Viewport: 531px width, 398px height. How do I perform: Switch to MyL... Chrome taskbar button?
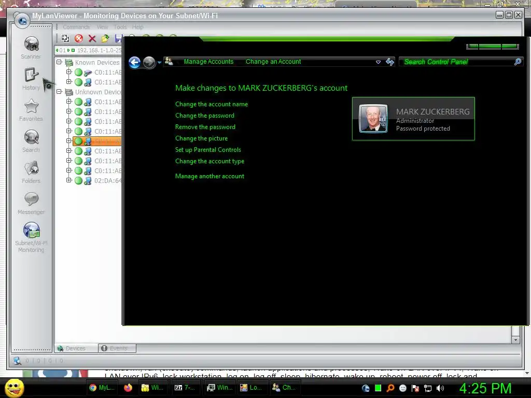tap(102, 388)
